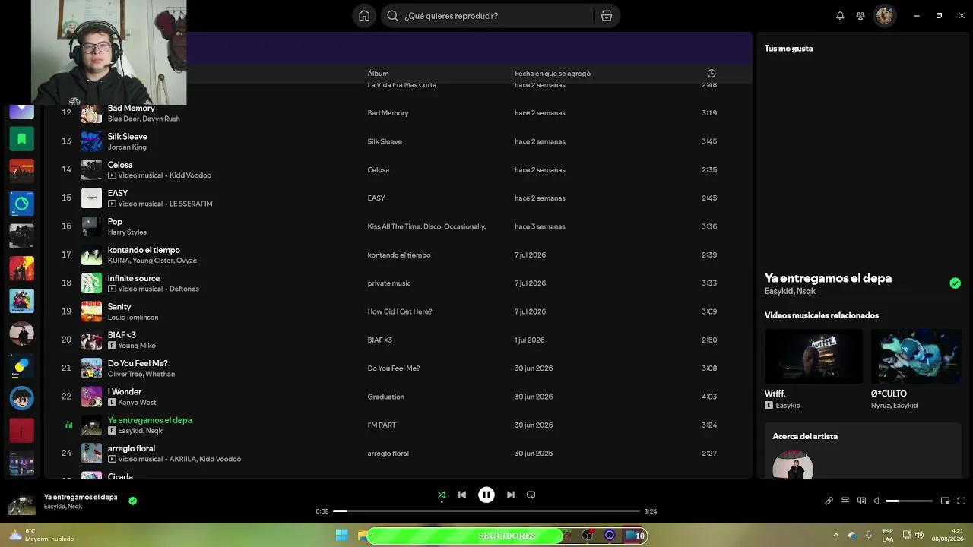Open the ESP LAA language switcher
973x547 pixels.
(x=888, y=536)
